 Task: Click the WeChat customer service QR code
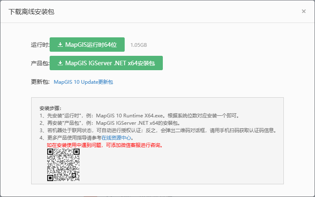63,165
